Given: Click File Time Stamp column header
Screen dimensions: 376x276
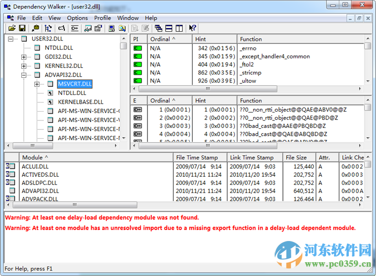Looking at the screenshot, I should coord(200,158).
